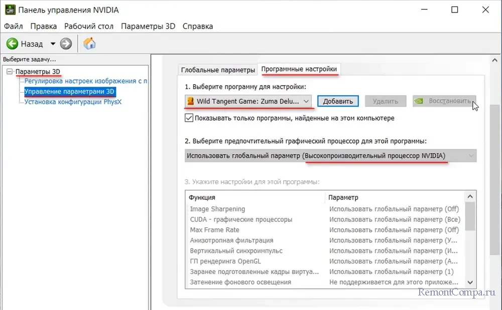The width and height of the screenshot is (502, 310).
Task: Click the Восстановить button
Action: (x=444, y=101)
